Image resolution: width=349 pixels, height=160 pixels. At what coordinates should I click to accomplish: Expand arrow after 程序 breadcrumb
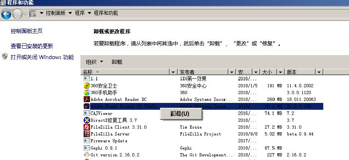coord(89,13)
